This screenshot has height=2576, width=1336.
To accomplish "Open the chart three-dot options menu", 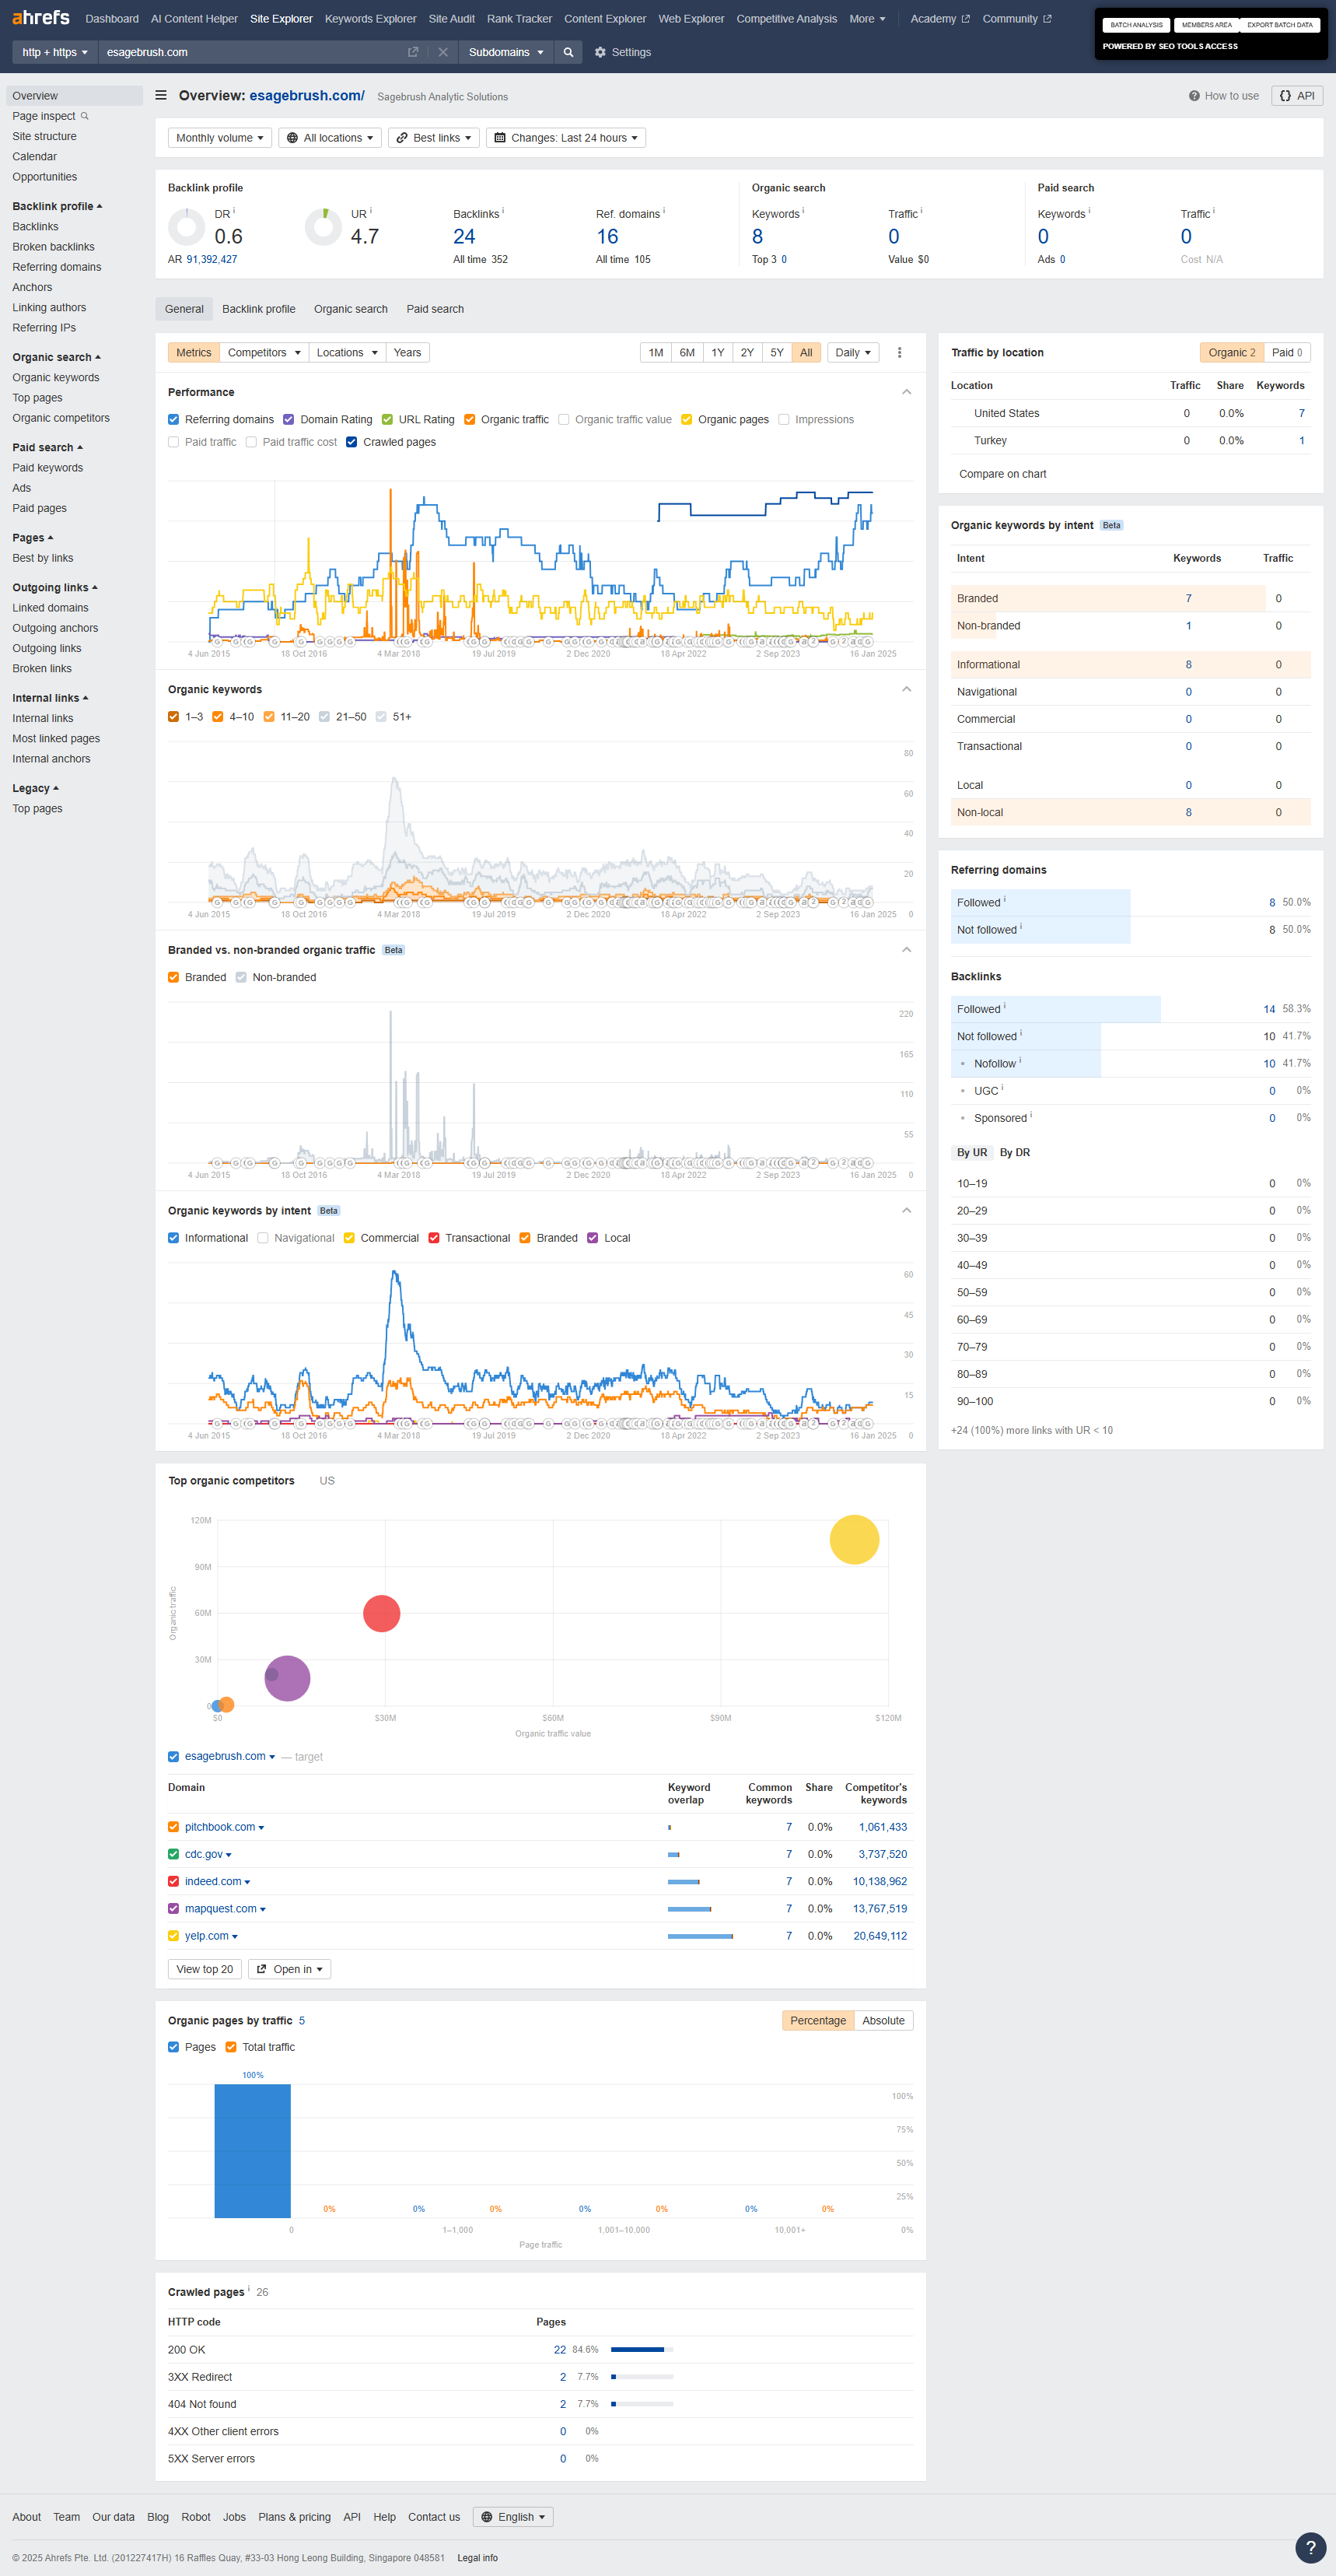I will pos(899,353).
